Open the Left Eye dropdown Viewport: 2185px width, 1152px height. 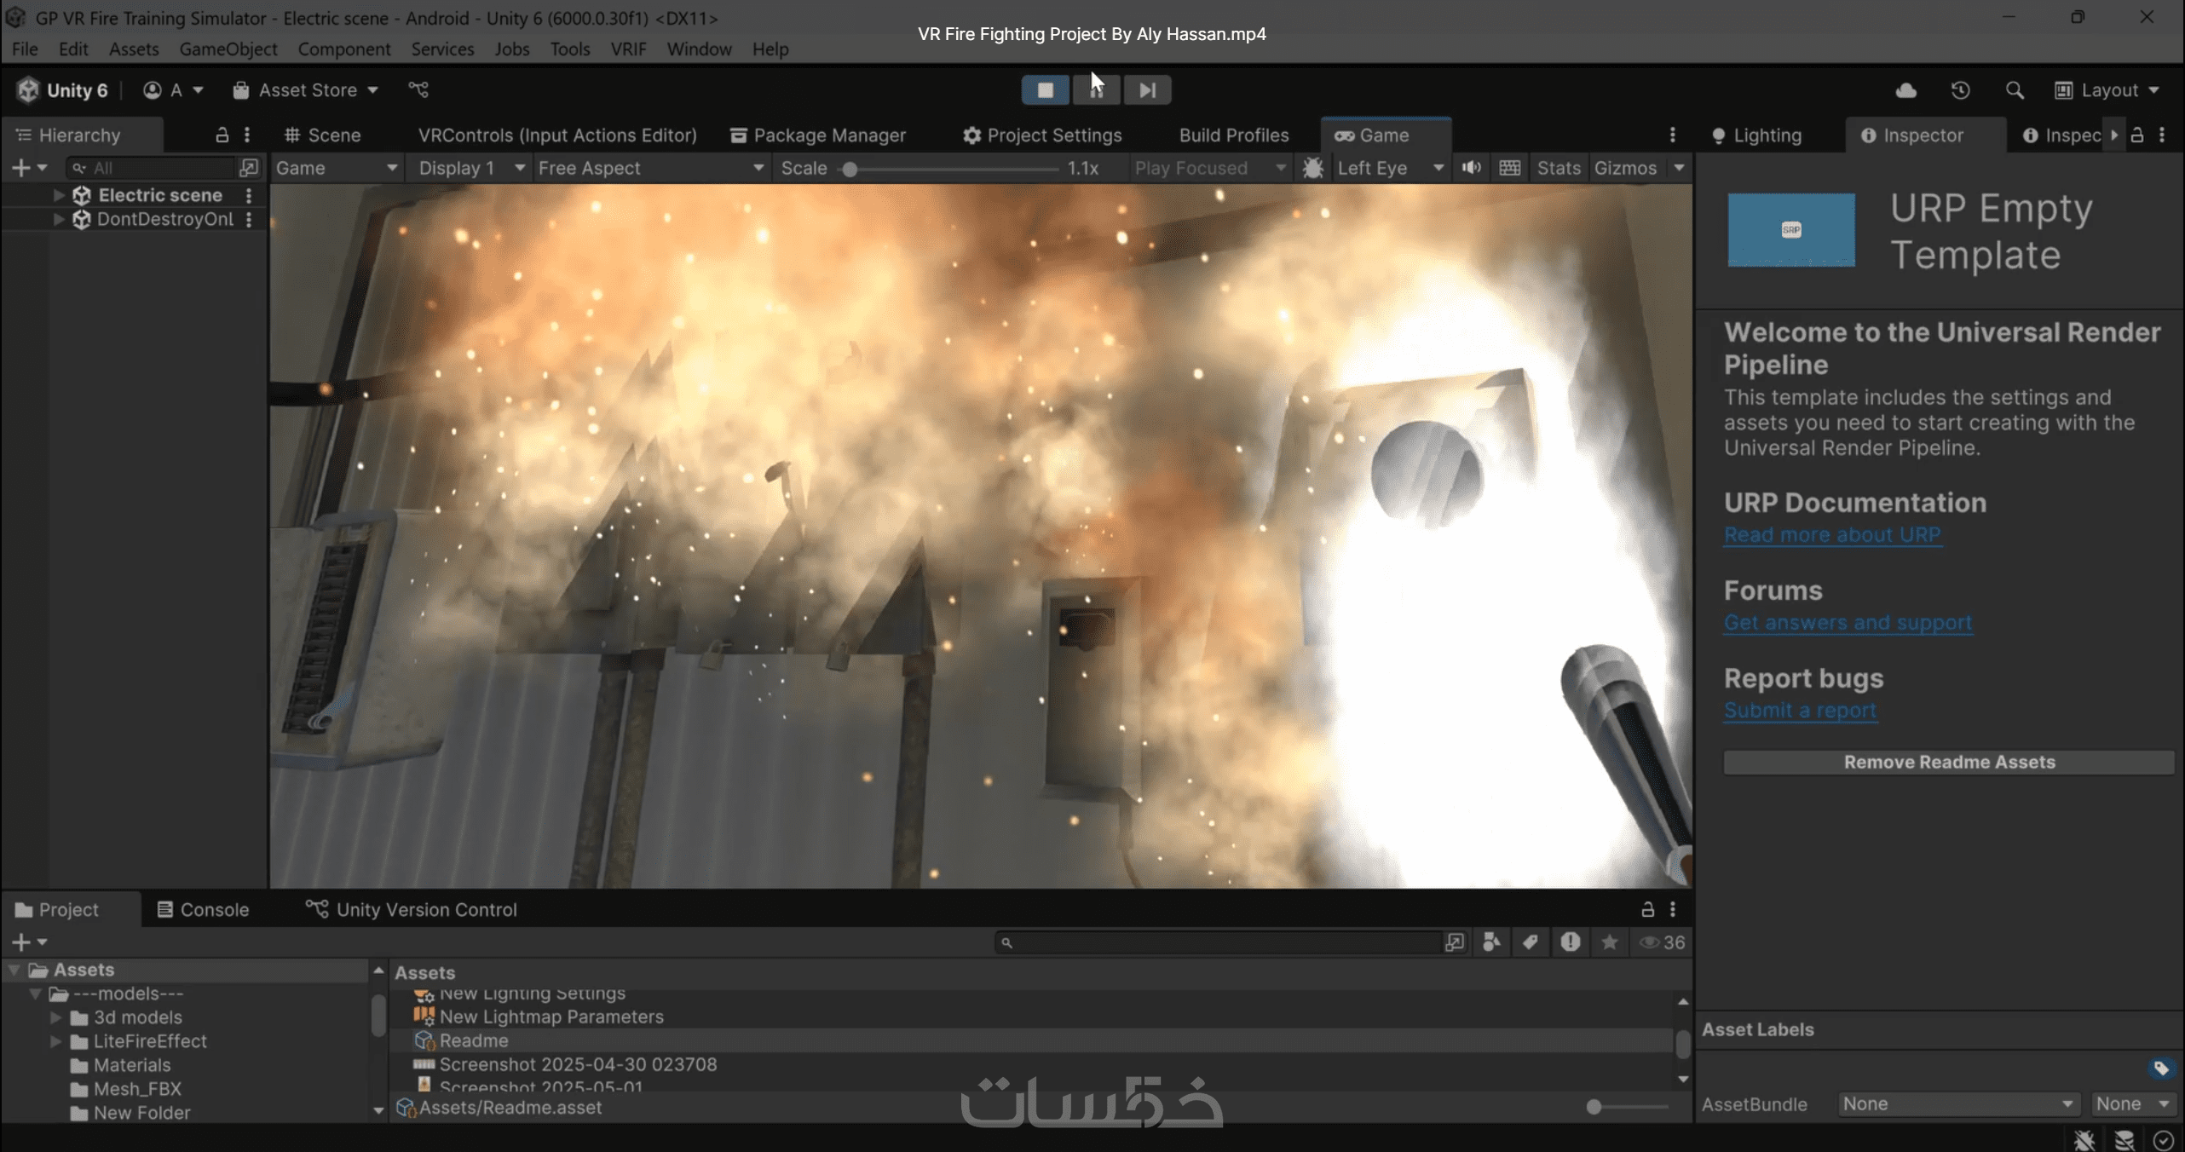1389,168
